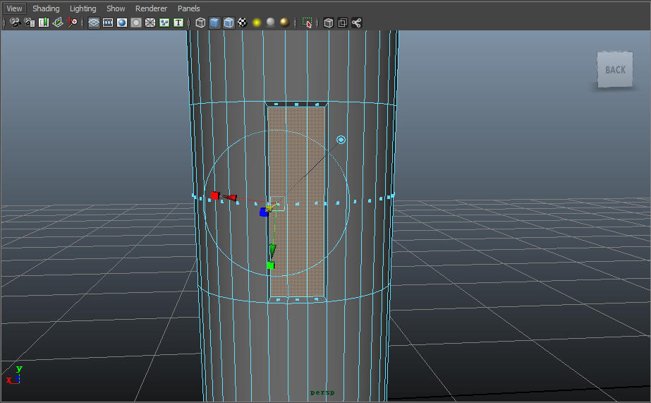The width and height of the screenshot is (651, 403).
Task: Toggle the Safe Title 'T' icon
Action: 178,23
